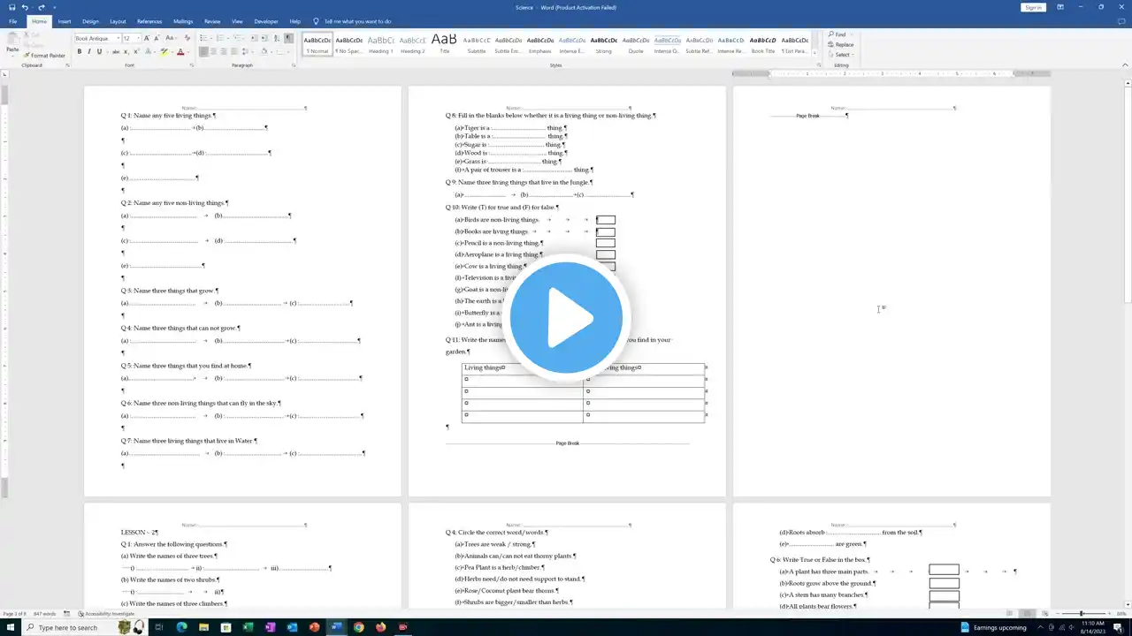Toggle the Strikethrough text button

(115, 52)
